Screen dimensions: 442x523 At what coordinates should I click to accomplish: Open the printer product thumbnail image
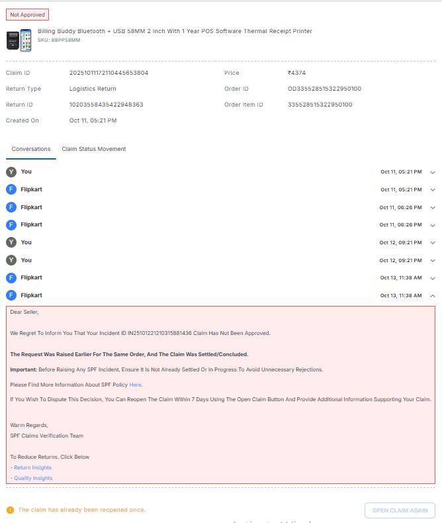[x=19, y=40]
